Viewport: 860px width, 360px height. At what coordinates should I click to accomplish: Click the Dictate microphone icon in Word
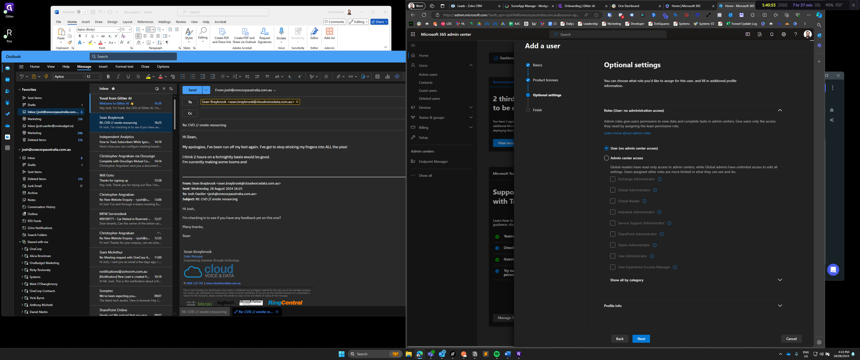click(x=281, y=32)
